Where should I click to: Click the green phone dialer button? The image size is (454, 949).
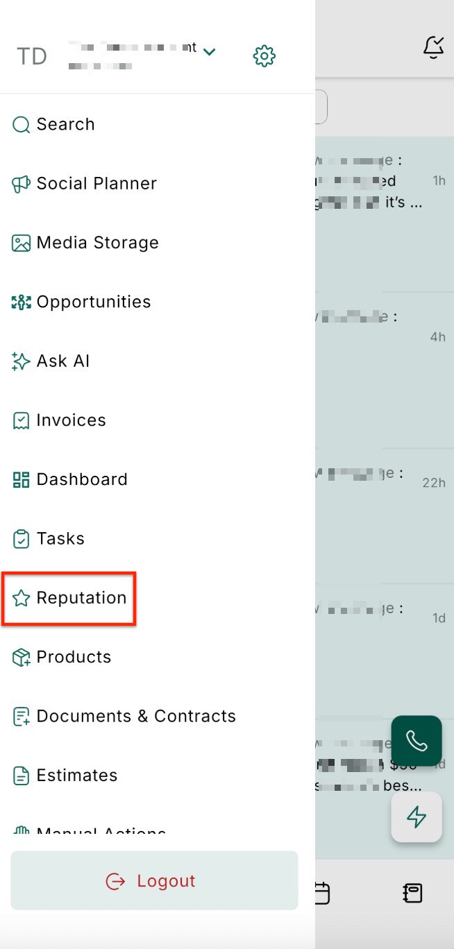[x=417, y=741]
